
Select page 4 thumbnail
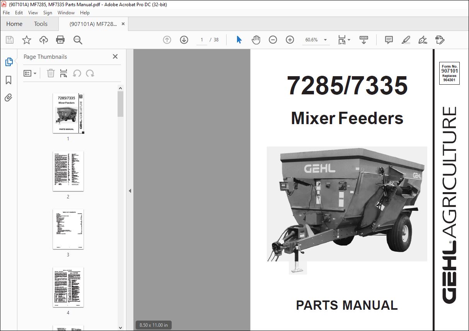(x=68, y=287)
